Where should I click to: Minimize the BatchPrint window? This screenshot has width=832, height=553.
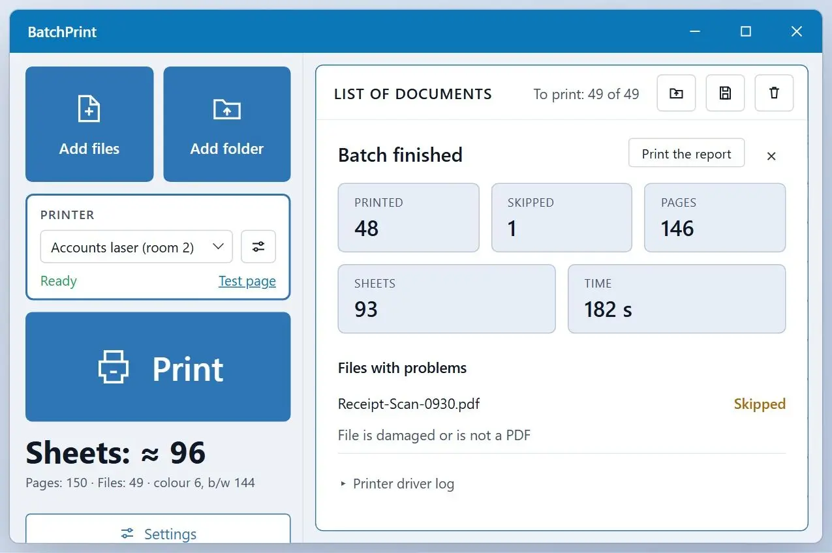click(696, 31)
